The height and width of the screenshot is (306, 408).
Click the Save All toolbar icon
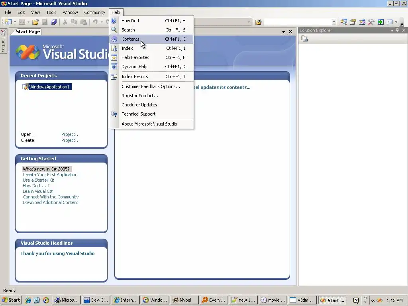click(54, 22)
